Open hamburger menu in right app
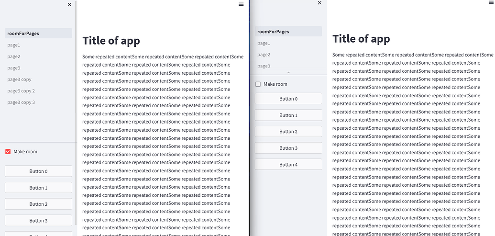This screenshot has height=236, width=495. (491, 2)
